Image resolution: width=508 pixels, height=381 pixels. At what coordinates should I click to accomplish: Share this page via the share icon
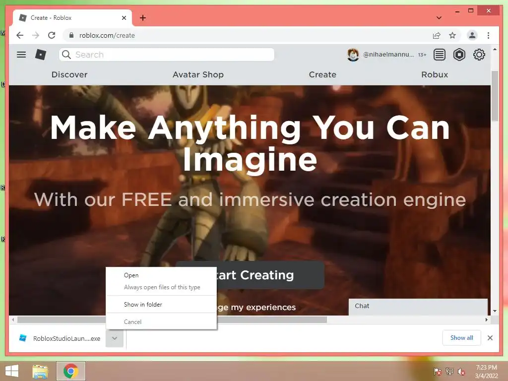tap(437, 35)
